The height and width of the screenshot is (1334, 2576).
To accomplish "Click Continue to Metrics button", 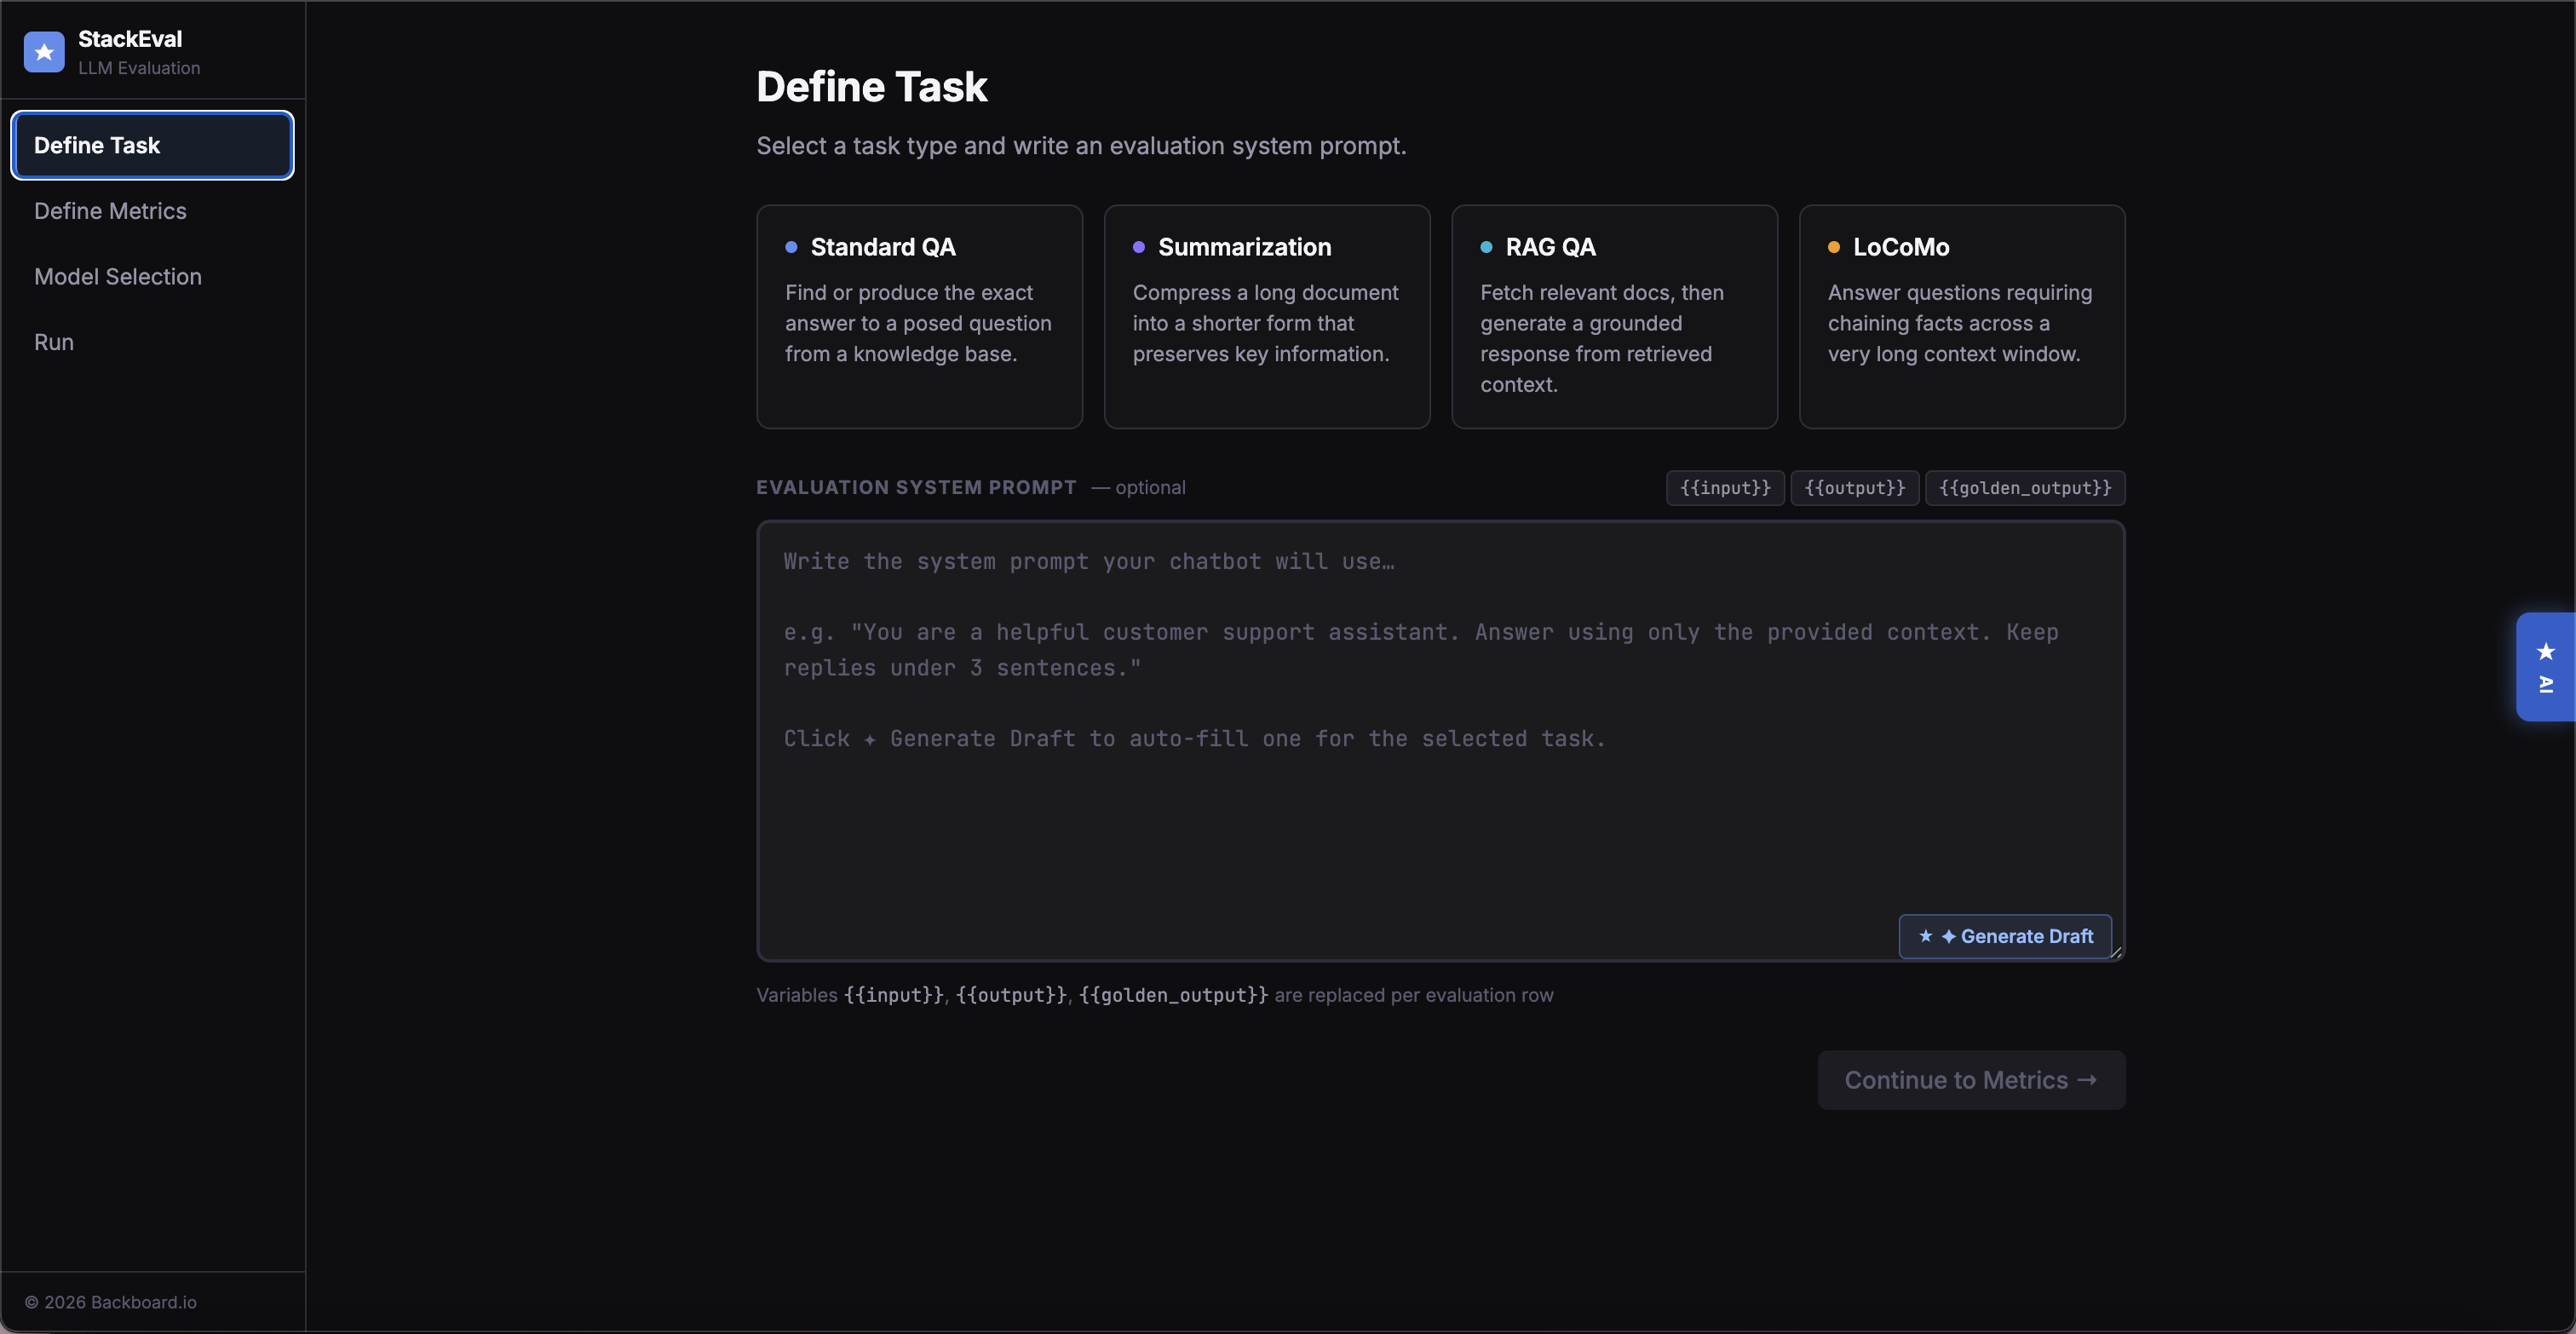I will tap(1971, 1080).
